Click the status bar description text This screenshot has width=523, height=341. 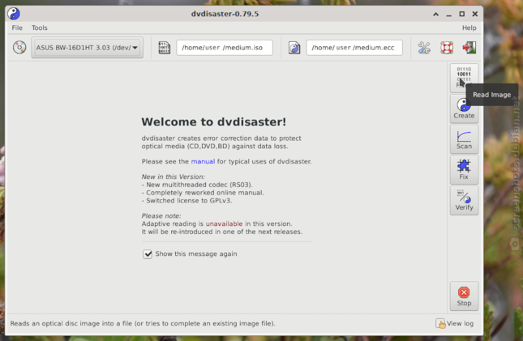143,323
